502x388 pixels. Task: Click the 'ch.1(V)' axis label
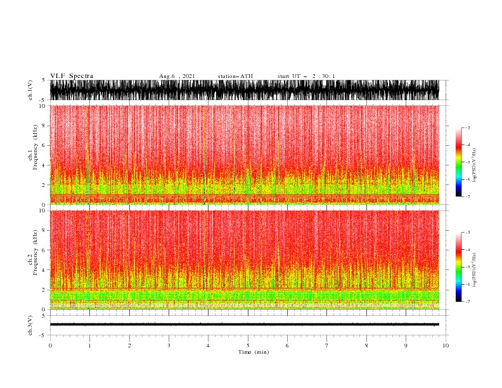point(30,89)
